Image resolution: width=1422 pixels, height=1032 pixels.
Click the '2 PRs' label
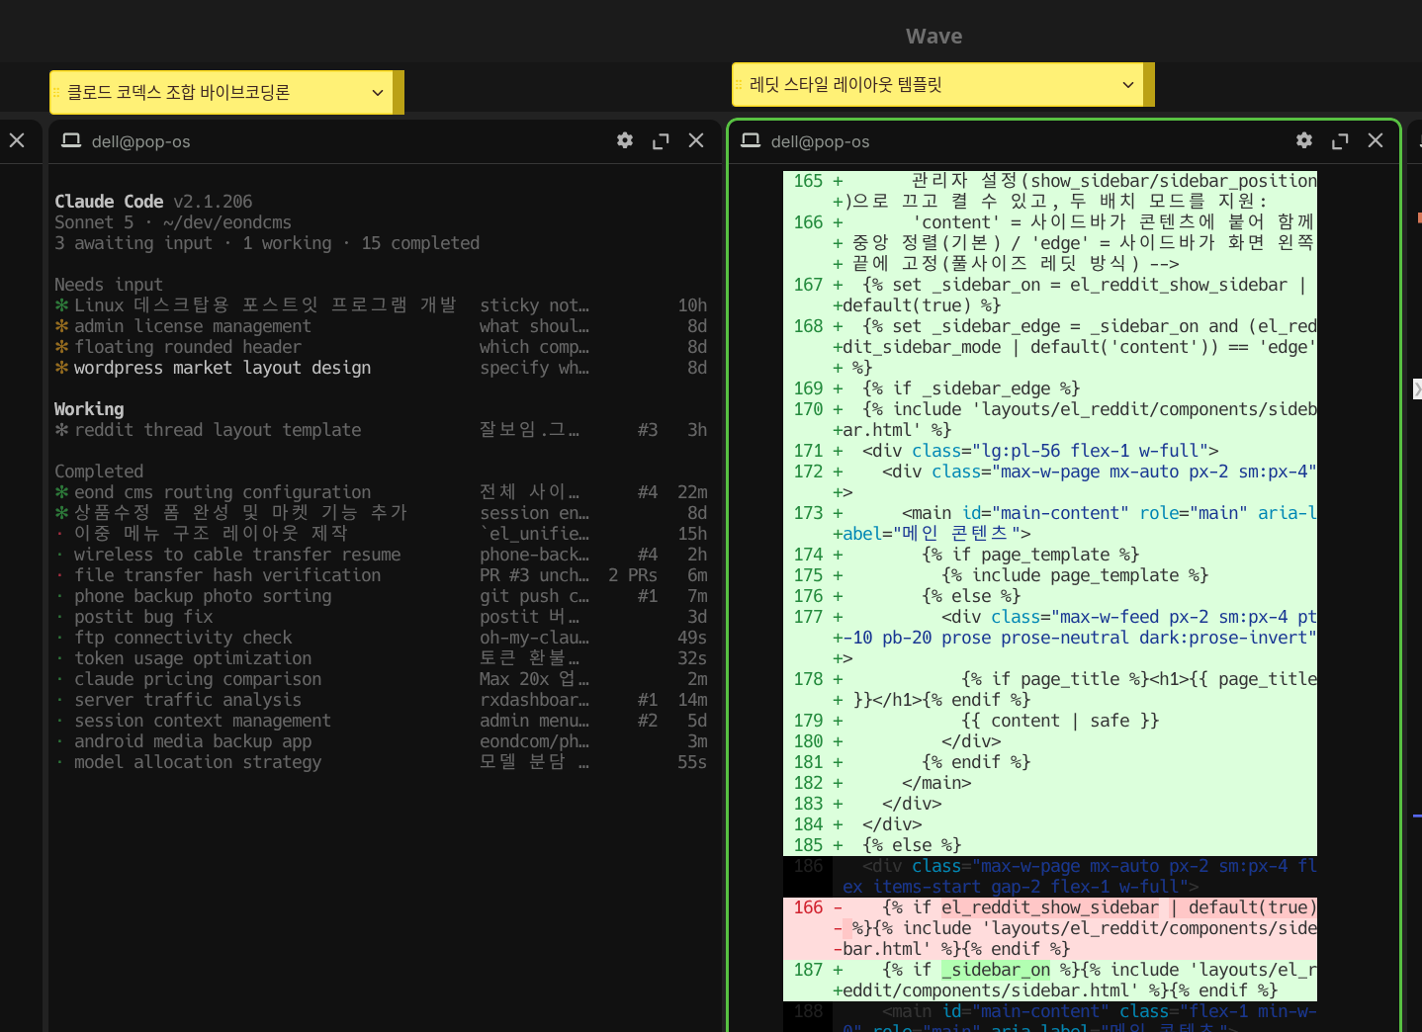click(x=633, y=575)
